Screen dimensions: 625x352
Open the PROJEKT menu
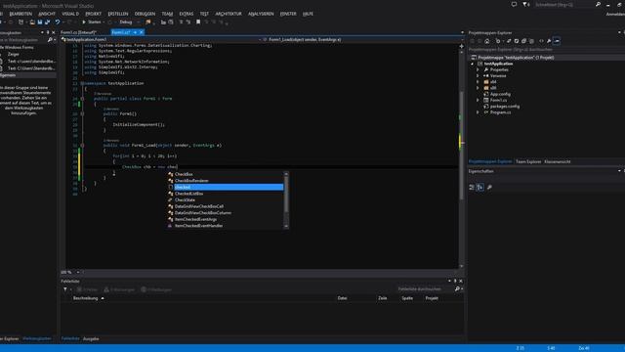click(94, 14)
